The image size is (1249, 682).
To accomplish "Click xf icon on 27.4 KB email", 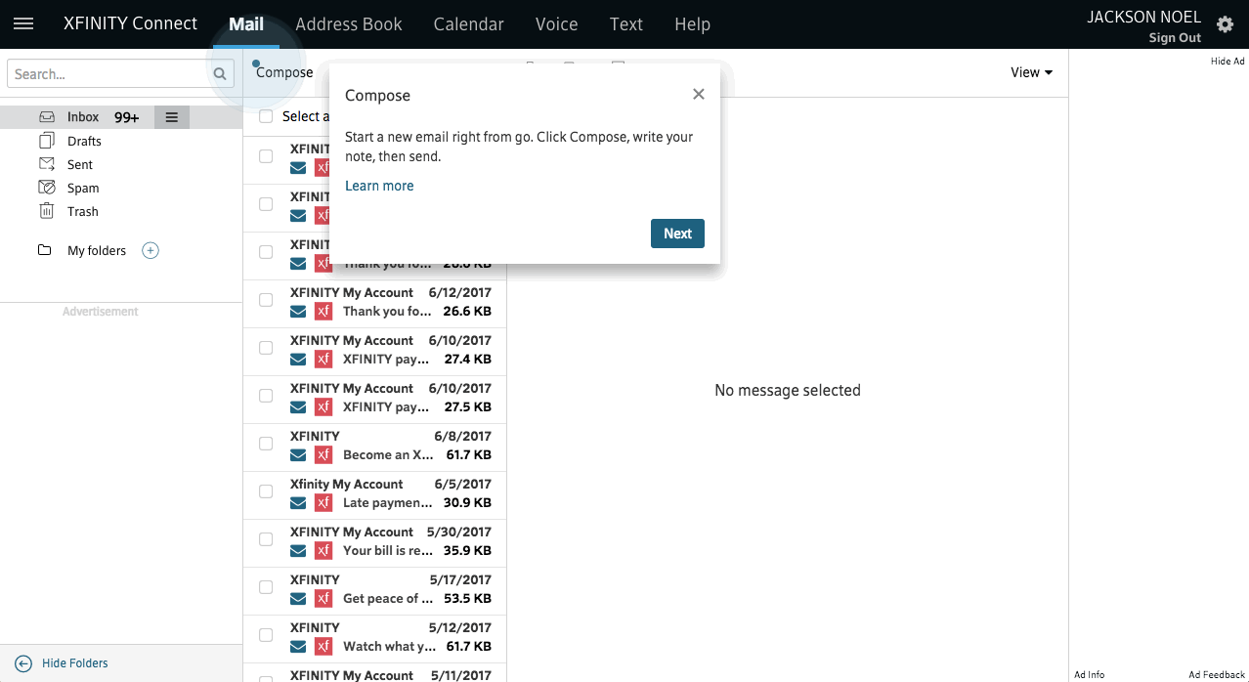I will pos(323,360).
